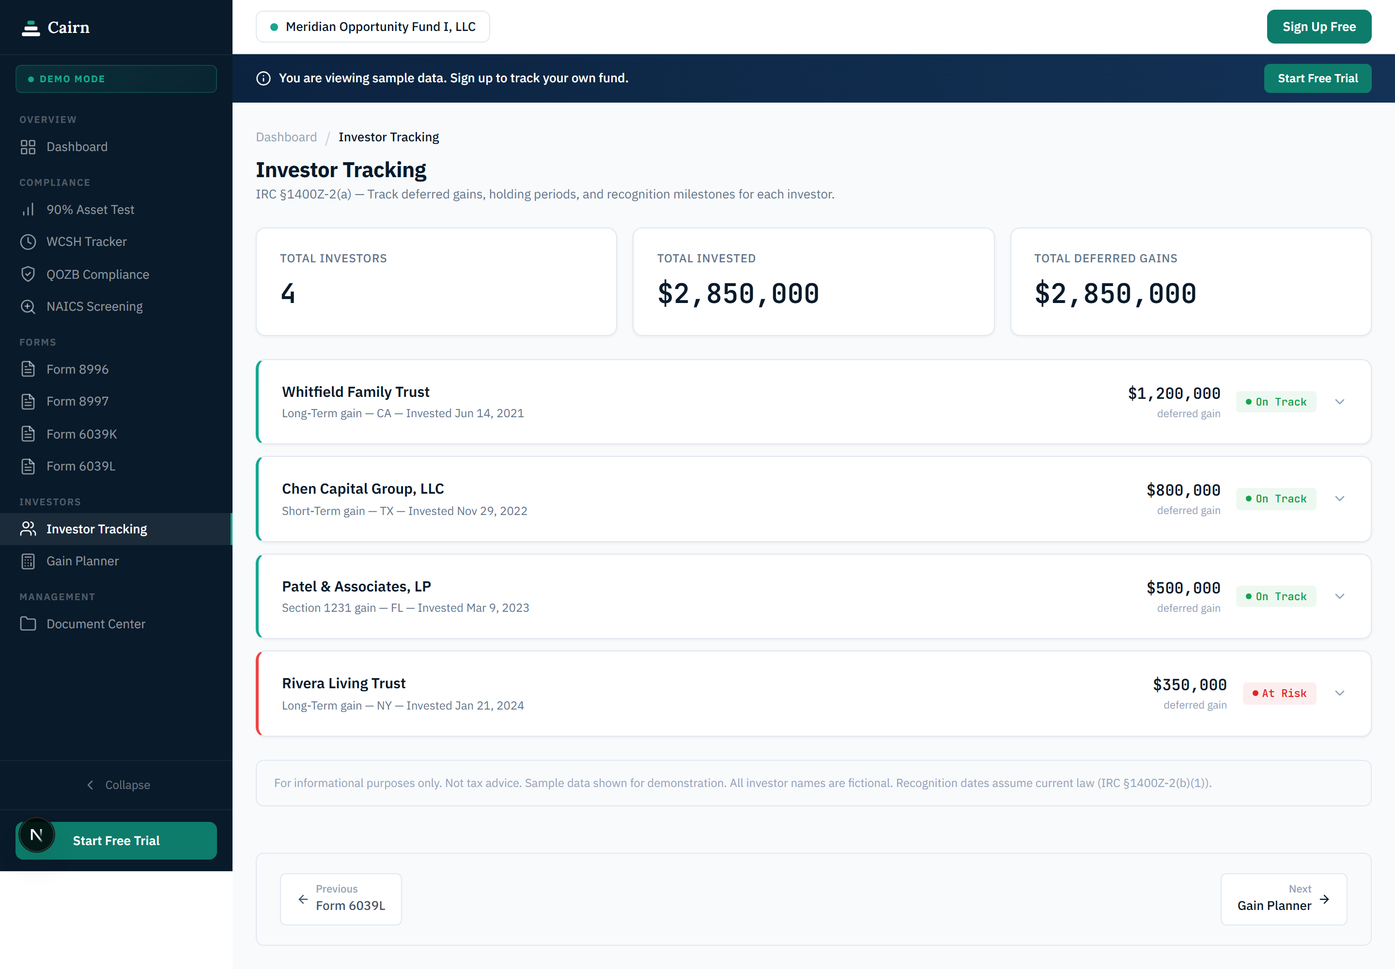Image resolution: width=1395 pixels, height=969 pixels.
Task: Open Dashboard from the sidebar
Action: point(116,147)
